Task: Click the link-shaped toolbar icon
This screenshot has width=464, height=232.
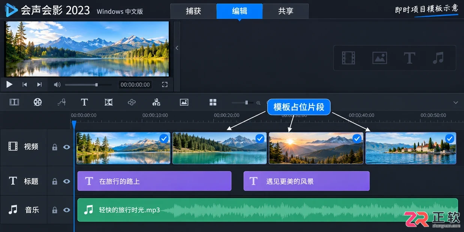Action: pos(132,102)
